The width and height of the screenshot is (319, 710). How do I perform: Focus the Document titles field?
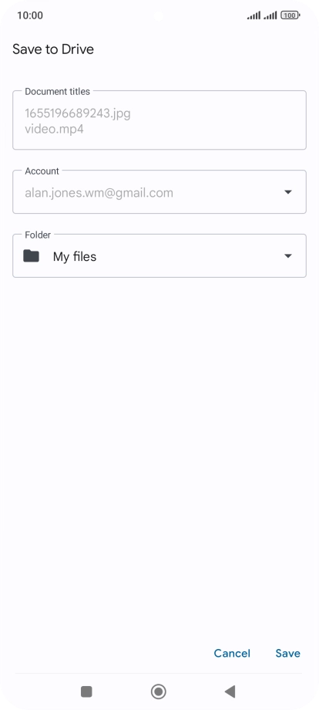pos(159,120)
